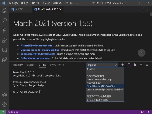The height and width of the screenshot is (114, 152).
Task: Open the Search view icon
Action: [x=5, y=20]
